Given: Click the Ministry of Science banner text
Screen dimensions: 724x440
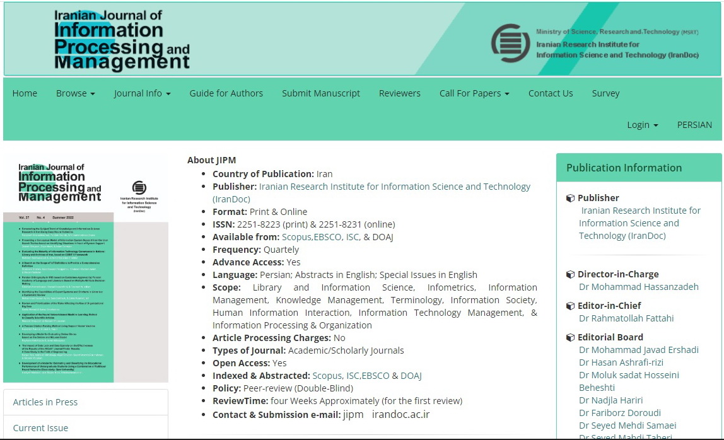Looking at the screenshot, I should click(617, 32).
